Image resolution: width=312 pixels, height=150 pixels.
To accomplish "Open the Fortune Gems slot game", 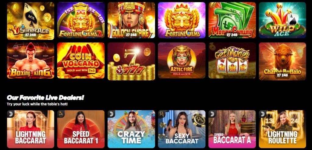I will coord(182,20).
